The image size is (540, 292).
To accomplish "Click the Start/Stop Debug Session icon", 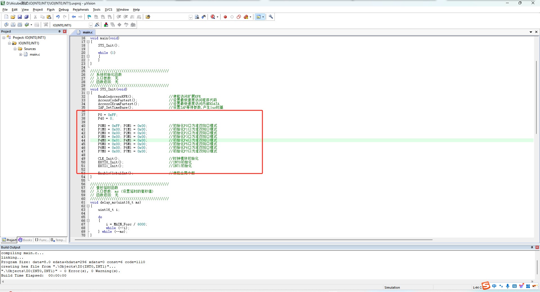I will (213, 17).
